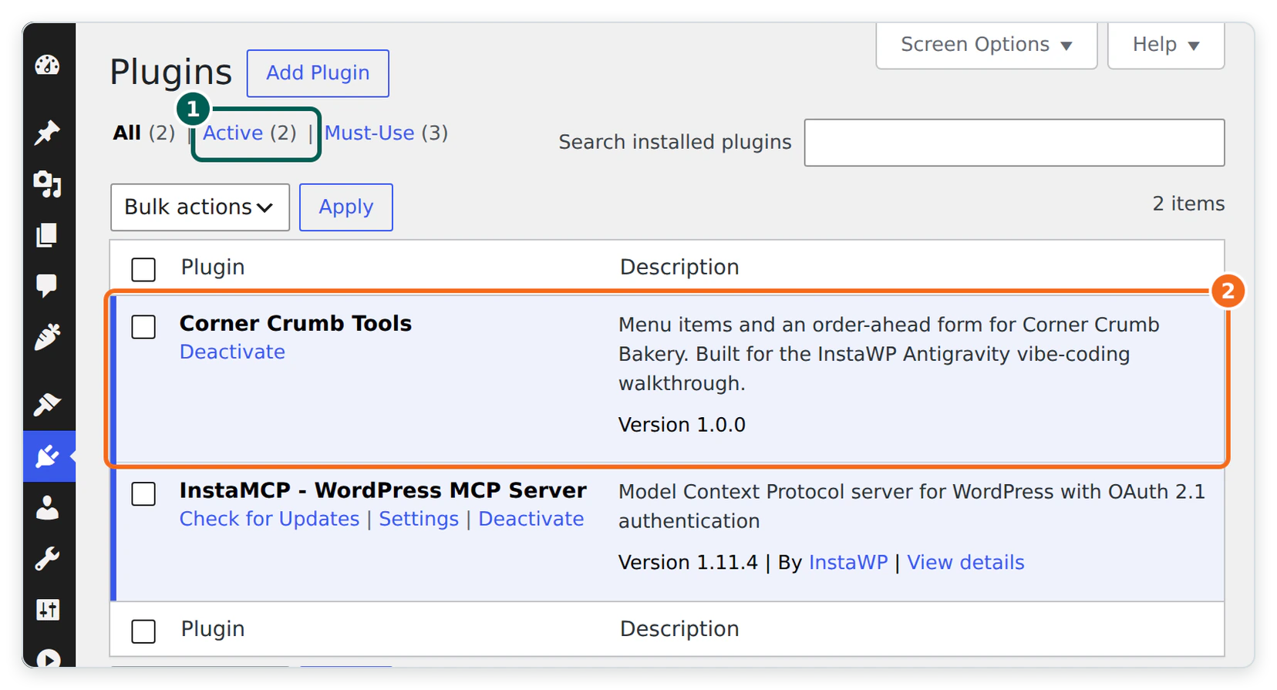Select the highlighted Plugins sidebar icon
The image size is (1277, 690).
coord(48,456)
